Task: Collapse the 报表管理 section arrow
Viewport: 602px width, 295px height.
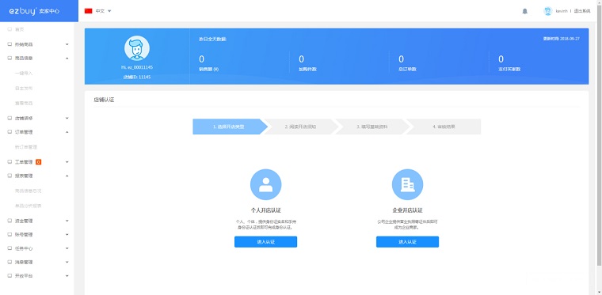Action: pyautogui.click(x=67, y=176)
